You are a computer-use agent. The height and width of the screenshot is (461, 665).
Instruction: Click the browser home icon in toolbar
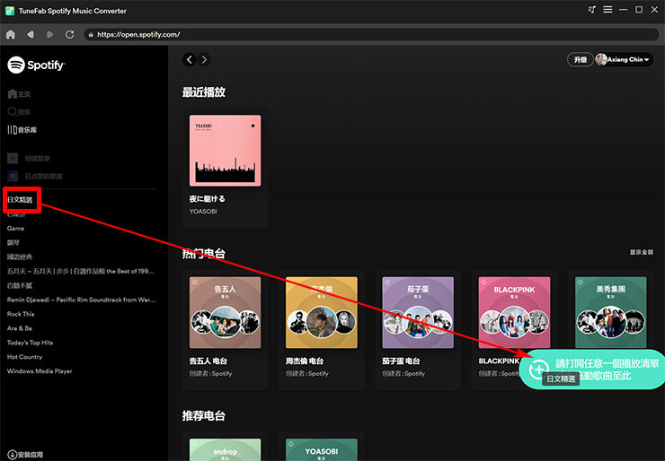pos(11,34)
